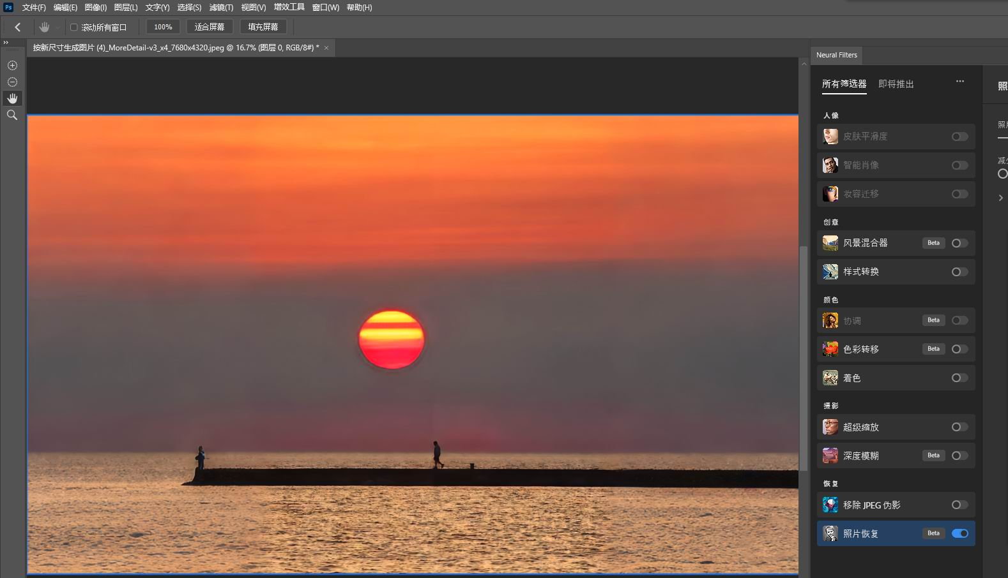Click the canvas vertical scrollbar
1008x578 pixels.
tap(804, 357)
